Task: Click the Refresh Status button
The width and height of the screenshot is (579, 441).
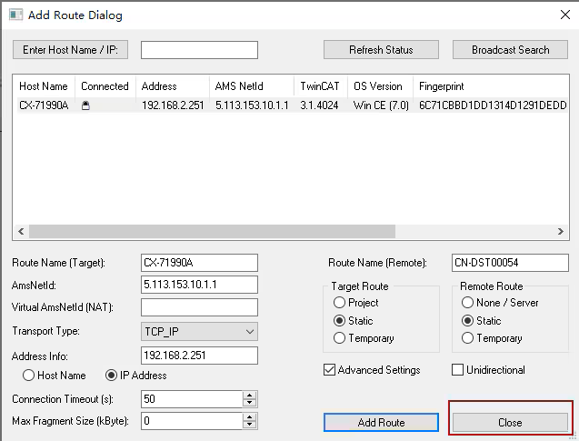Action: pos(381,50)
